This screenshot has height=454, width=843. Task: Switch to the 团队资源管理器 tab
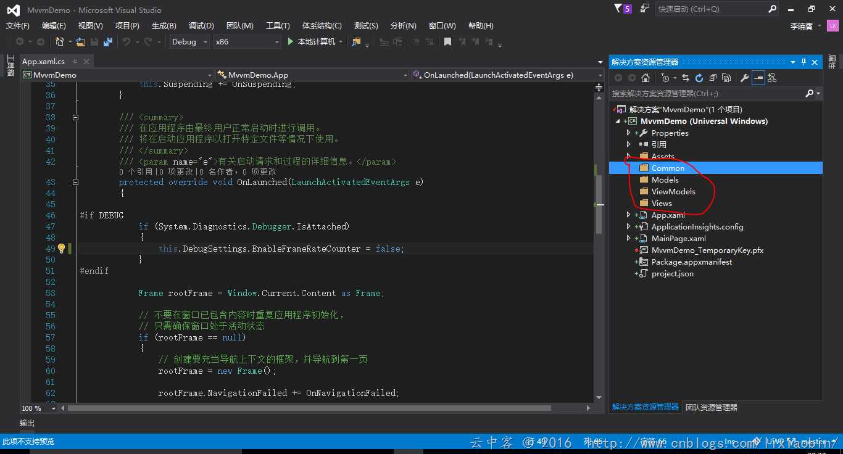coord(711,407)
